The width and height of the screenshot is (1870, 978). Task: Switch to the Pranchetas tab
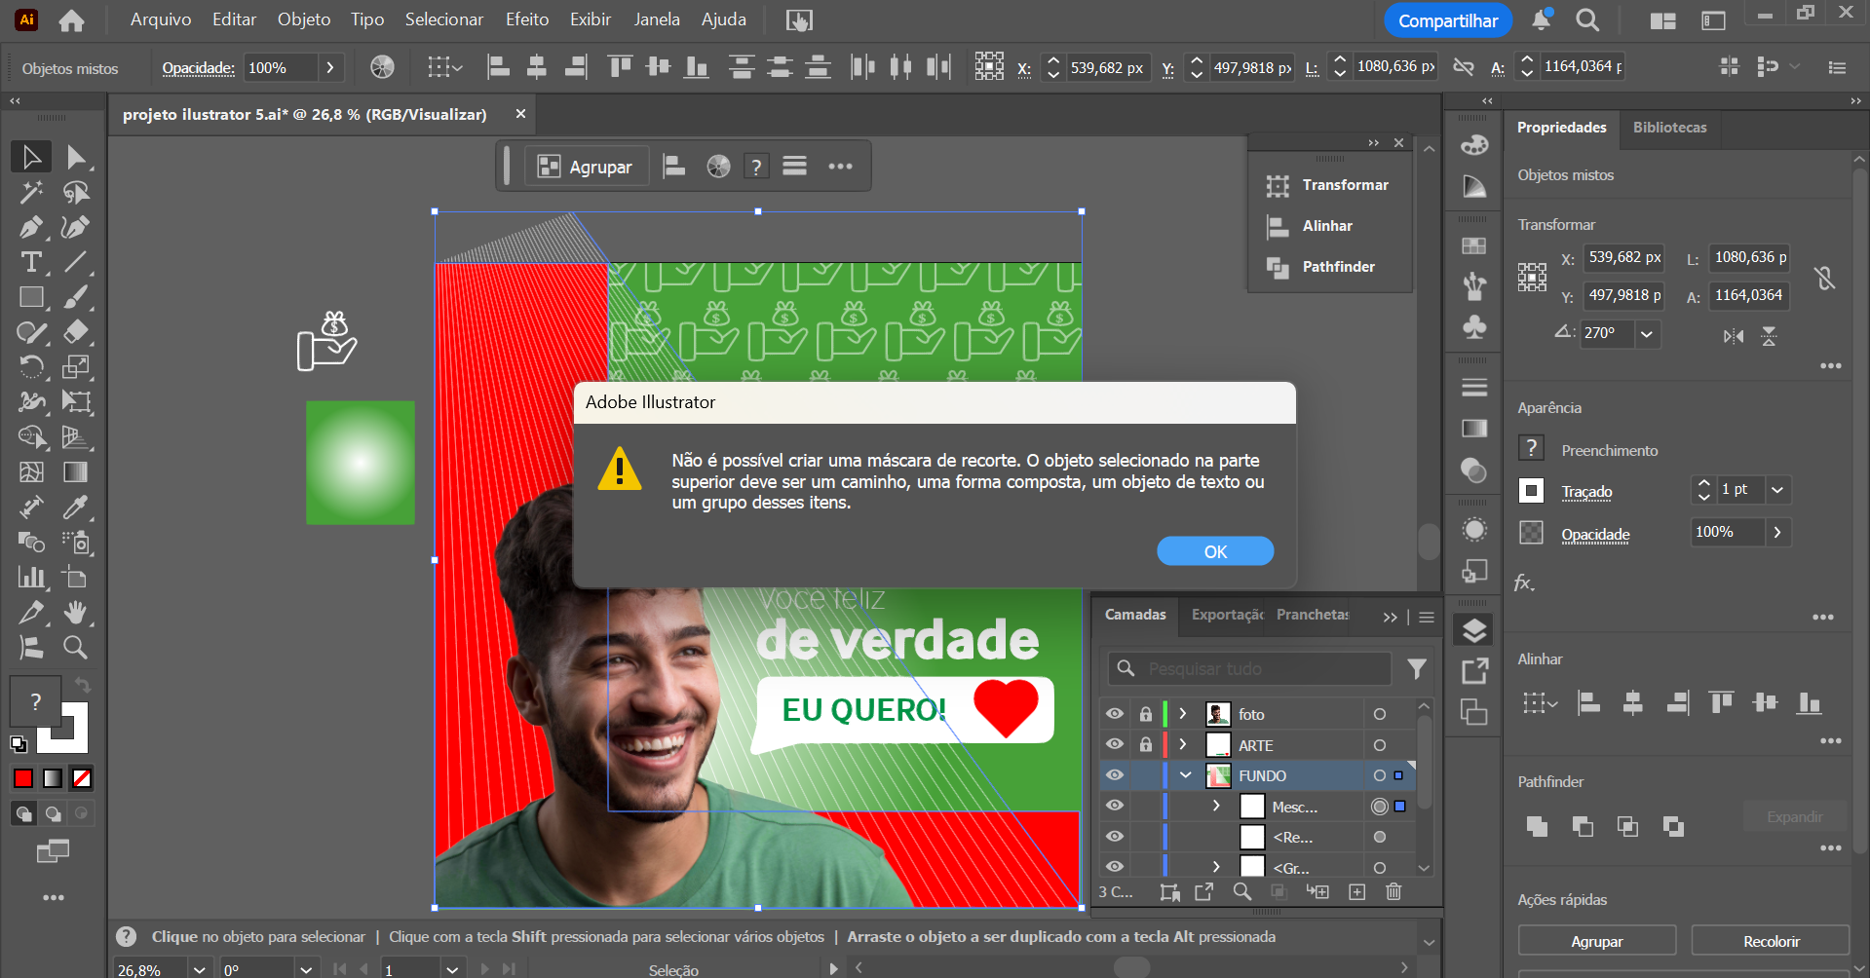(1313, 615)
